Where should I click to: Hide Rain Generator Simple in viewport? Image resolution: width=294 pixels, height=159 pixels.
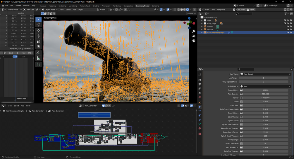click(x=288, y=33)
